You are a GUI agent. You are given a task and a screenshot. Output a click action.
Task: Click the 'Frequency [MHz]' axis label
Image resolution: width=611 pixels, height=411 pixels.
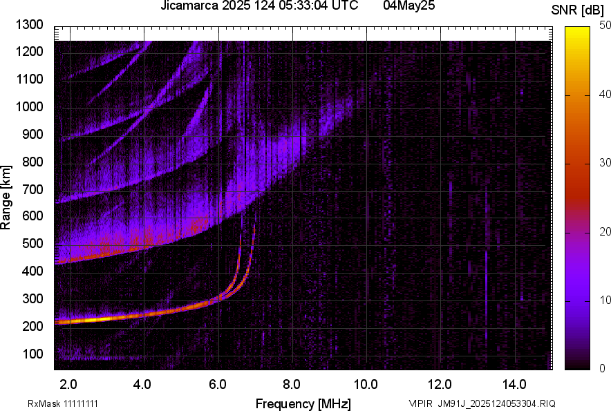point(303,403)
